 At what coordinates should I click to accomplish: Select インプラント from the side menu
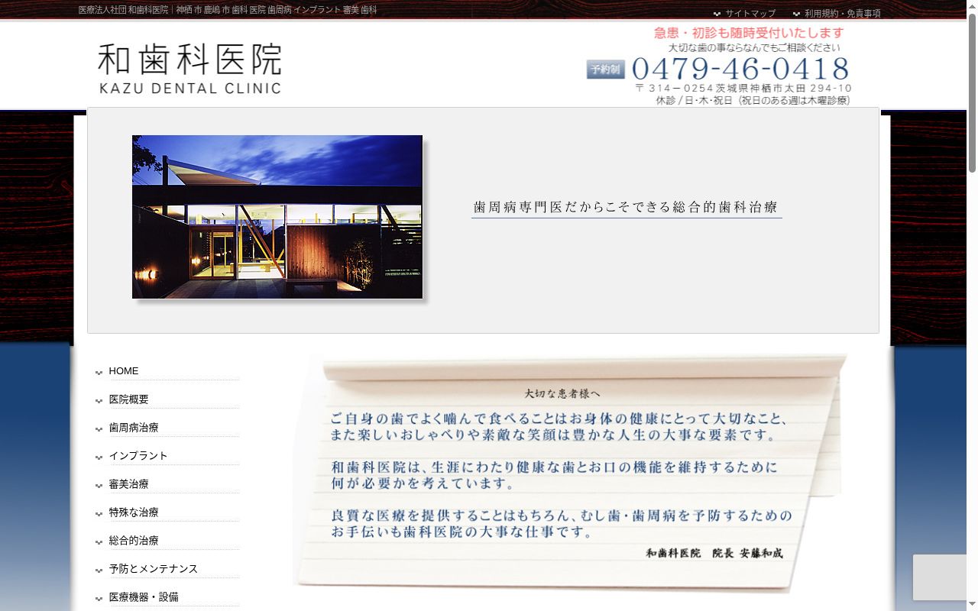[x=138, y=456]
